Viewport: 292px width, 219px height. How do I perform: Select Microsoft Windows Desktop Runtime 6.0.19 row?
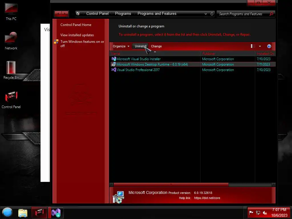pos(193,64)
